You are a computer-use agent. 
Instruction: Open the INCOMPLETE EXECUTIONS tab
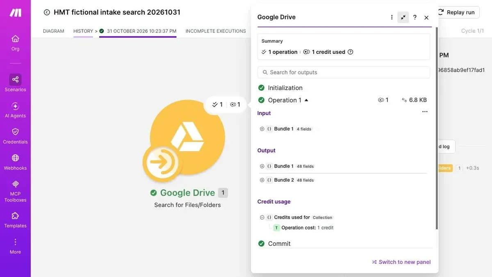(216, 31)
